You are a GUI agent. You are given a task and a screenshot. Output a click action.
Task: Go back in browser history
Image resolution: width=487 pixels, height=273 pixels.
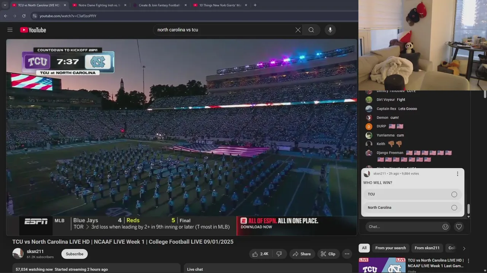(5, 16)
